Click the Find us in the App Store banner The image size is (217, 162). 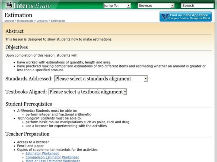(185, 16)
